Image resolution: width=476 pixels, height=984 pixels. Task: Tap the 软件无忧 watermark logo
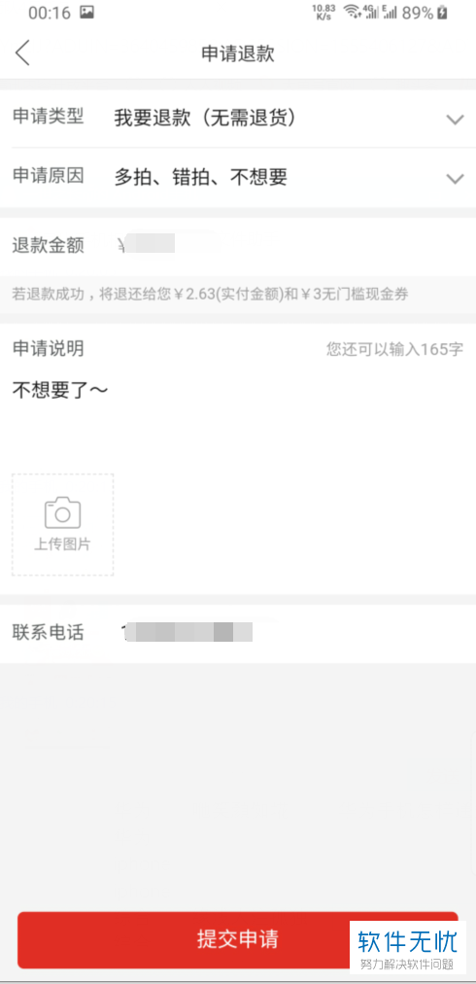(x=407, y=946)
